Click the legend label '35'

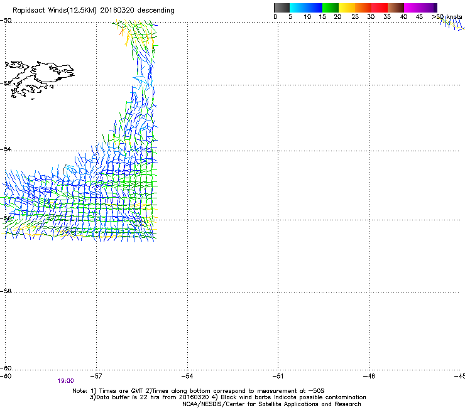pos(387,17)
